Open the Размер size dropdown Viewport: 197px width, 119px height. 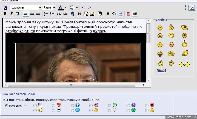pyautogui.click(x=49, y=8)
